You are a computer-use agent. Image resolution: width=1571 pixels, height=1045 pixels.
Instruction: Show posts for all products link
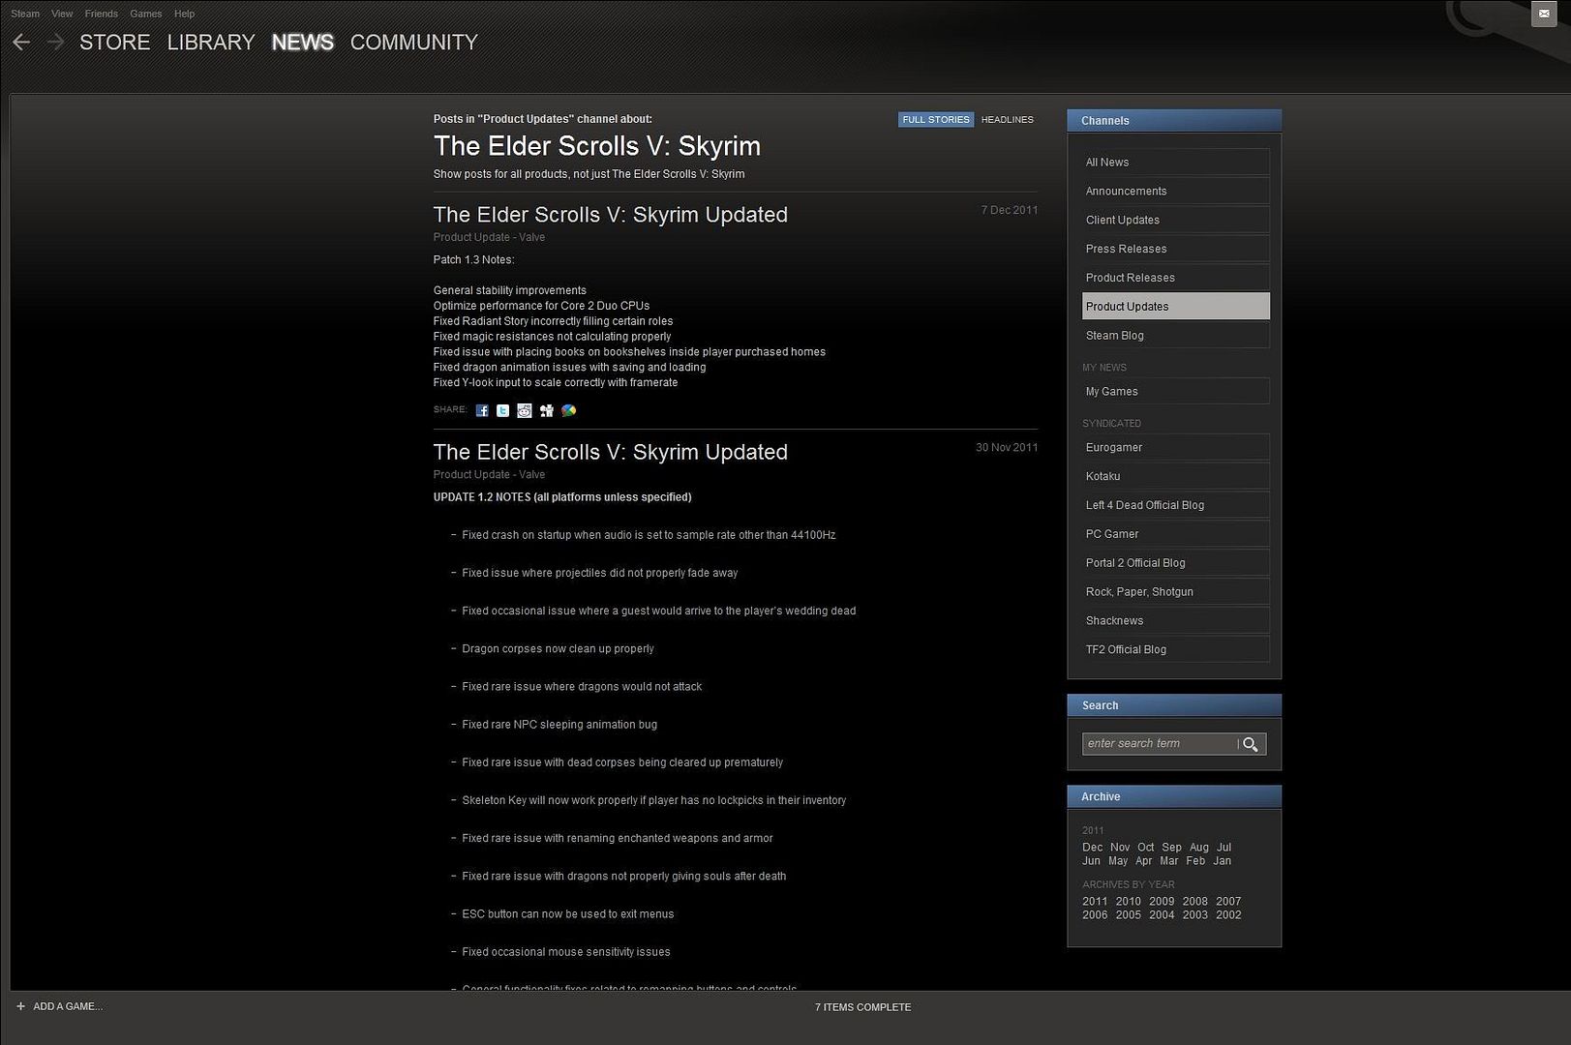[589, 174]
